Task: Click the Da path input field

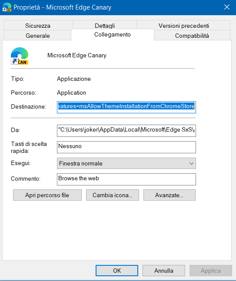Action: pyautogui.click(x=126, y=131)
